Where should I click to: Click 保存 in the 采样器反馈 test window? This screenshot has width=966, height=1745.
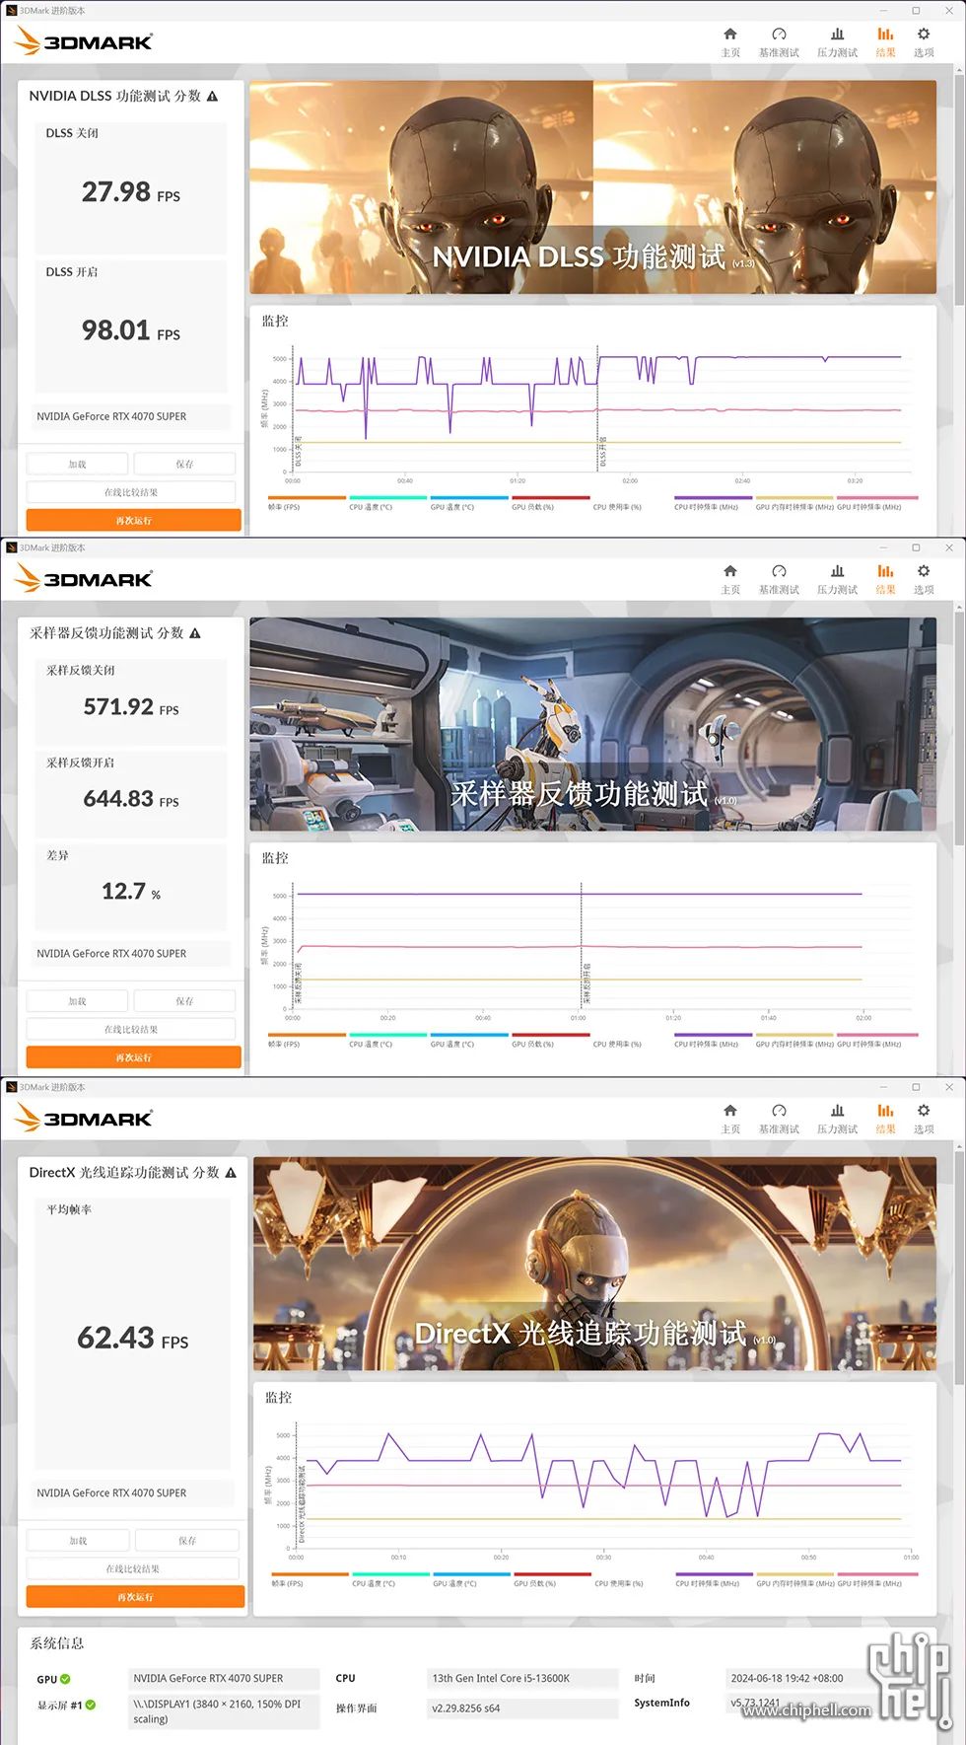tap(184, 1001)
